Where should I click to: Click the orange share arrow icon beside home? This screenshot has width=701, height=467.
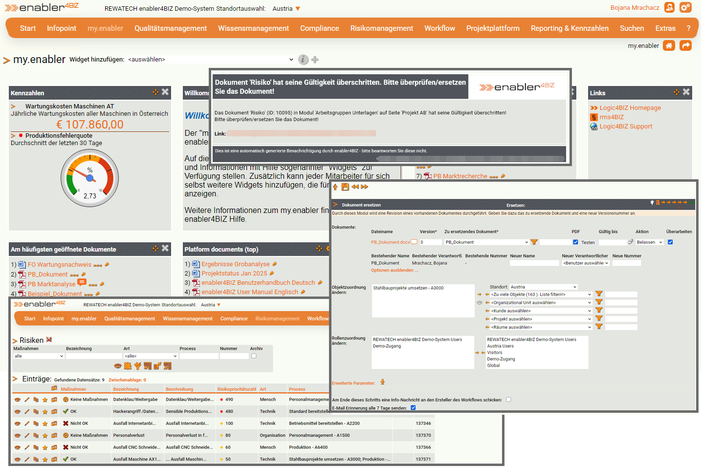[x=686, y=45]
